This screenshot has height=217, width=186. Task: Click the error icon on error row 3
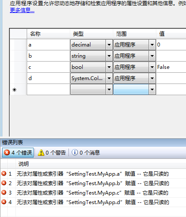(x=4, y=192)
